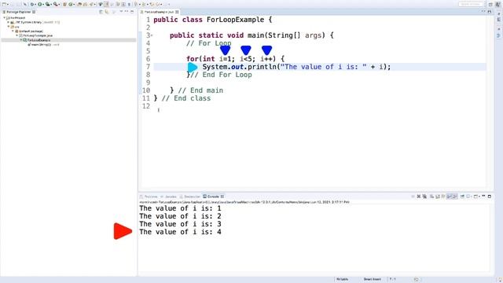This screenshot has width=503, height=283.
Task: Click the Writable status bar entry
Action: click(x=342, y=279)
